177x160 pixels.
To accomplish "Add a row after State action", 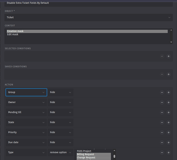I will click(169, 122).
